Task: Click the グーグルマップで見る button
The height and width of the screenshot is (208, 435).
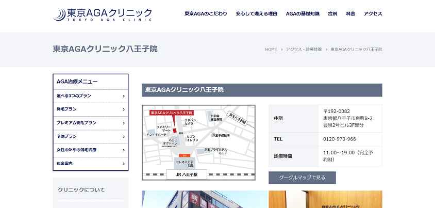Action: point(302,178)
